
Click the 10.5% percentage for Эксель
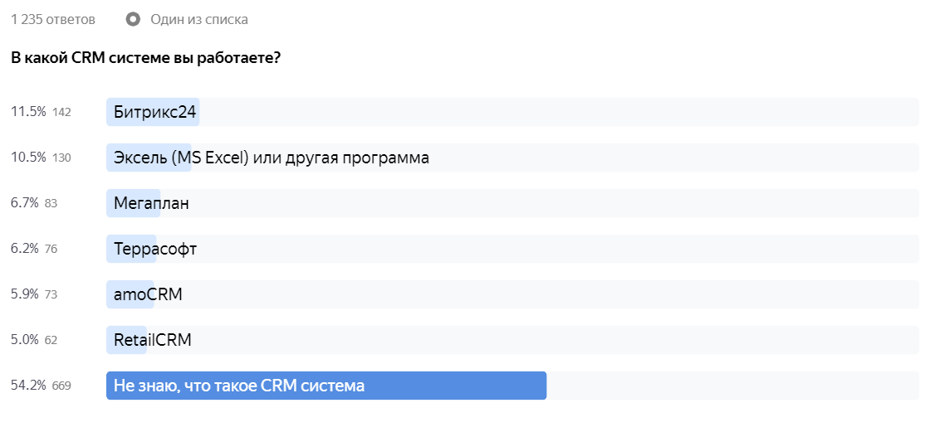28,158
